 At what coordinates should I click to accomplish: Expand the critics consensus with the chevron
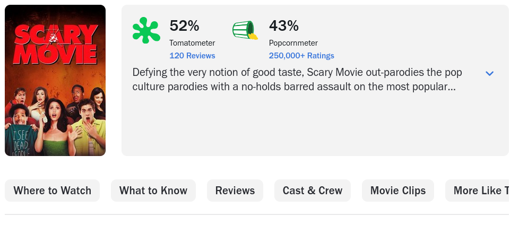[489, 73]
